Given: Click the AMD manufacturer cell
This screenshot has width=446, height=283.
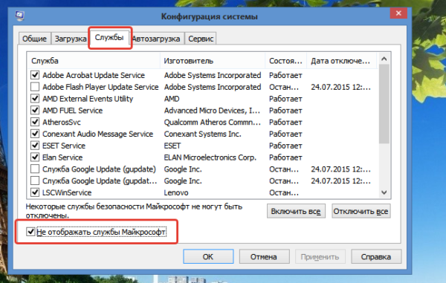Looking at the screenshot, I should click(172, 99).
